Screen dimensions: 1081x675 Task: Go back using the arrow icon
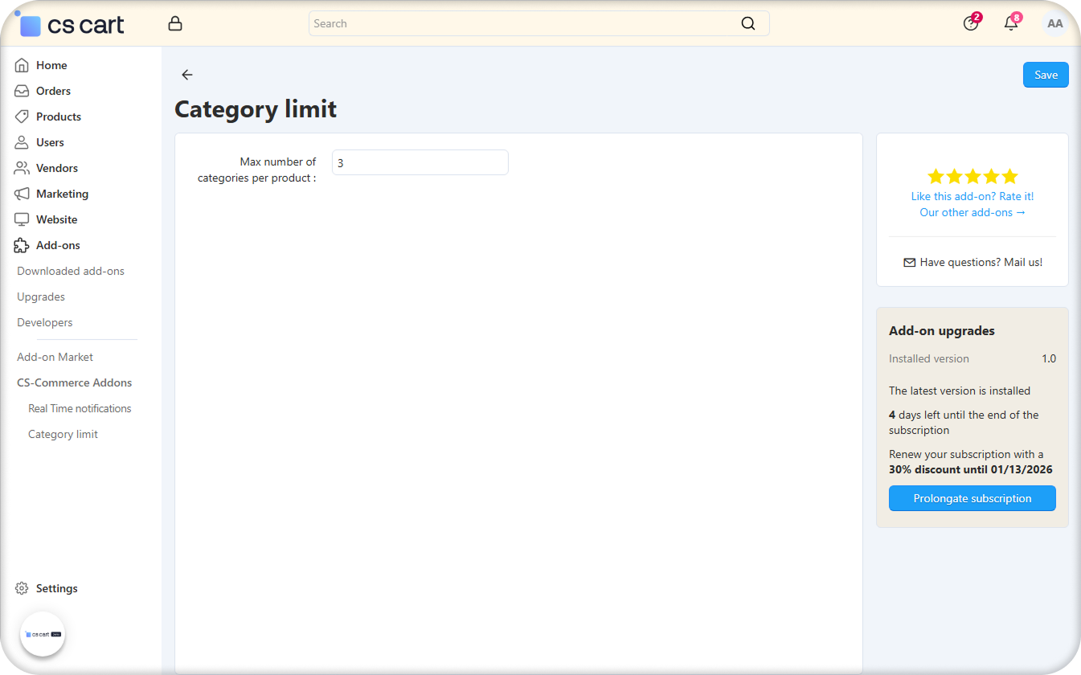click(x=187, y=75)
